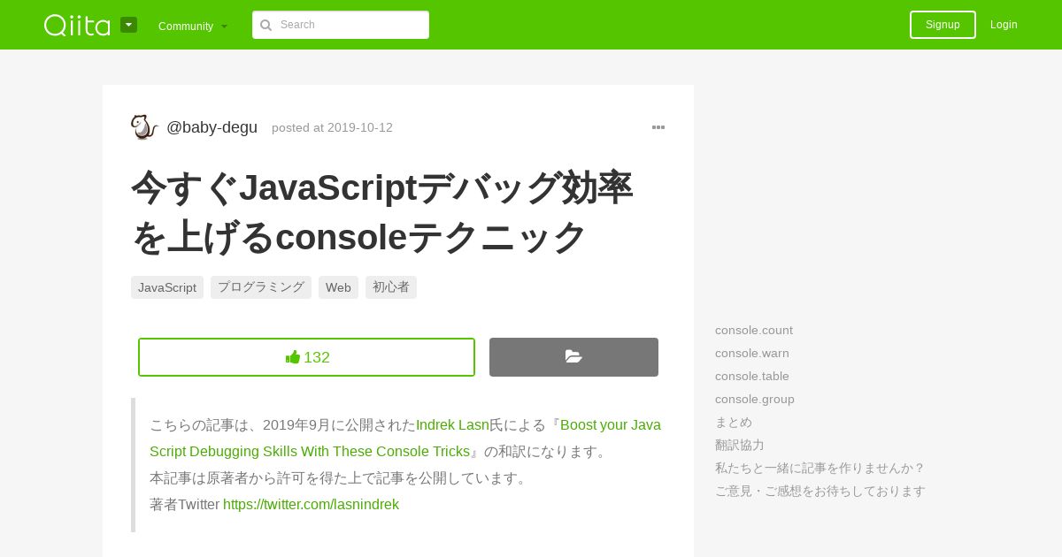Jump to 翻訳協力 section
The width and height of the screenshot is (1062, 557).
pos(740,446)
